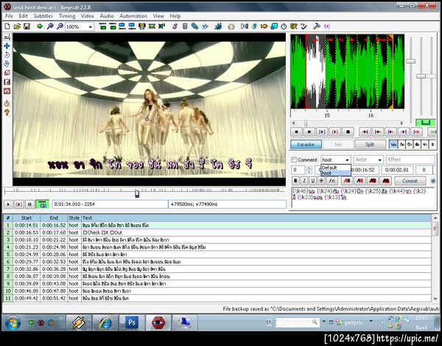Screen dimensions: 442x346
Task: Select subtitle line 10 starting 0:00:46.08
Action: tap(217, 291)
